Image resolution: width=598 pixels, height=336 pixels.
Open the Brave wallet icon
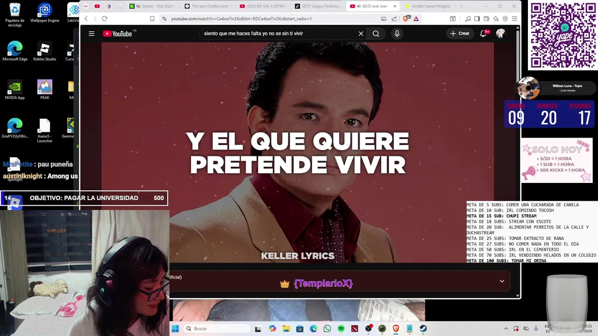click(486, 19)
